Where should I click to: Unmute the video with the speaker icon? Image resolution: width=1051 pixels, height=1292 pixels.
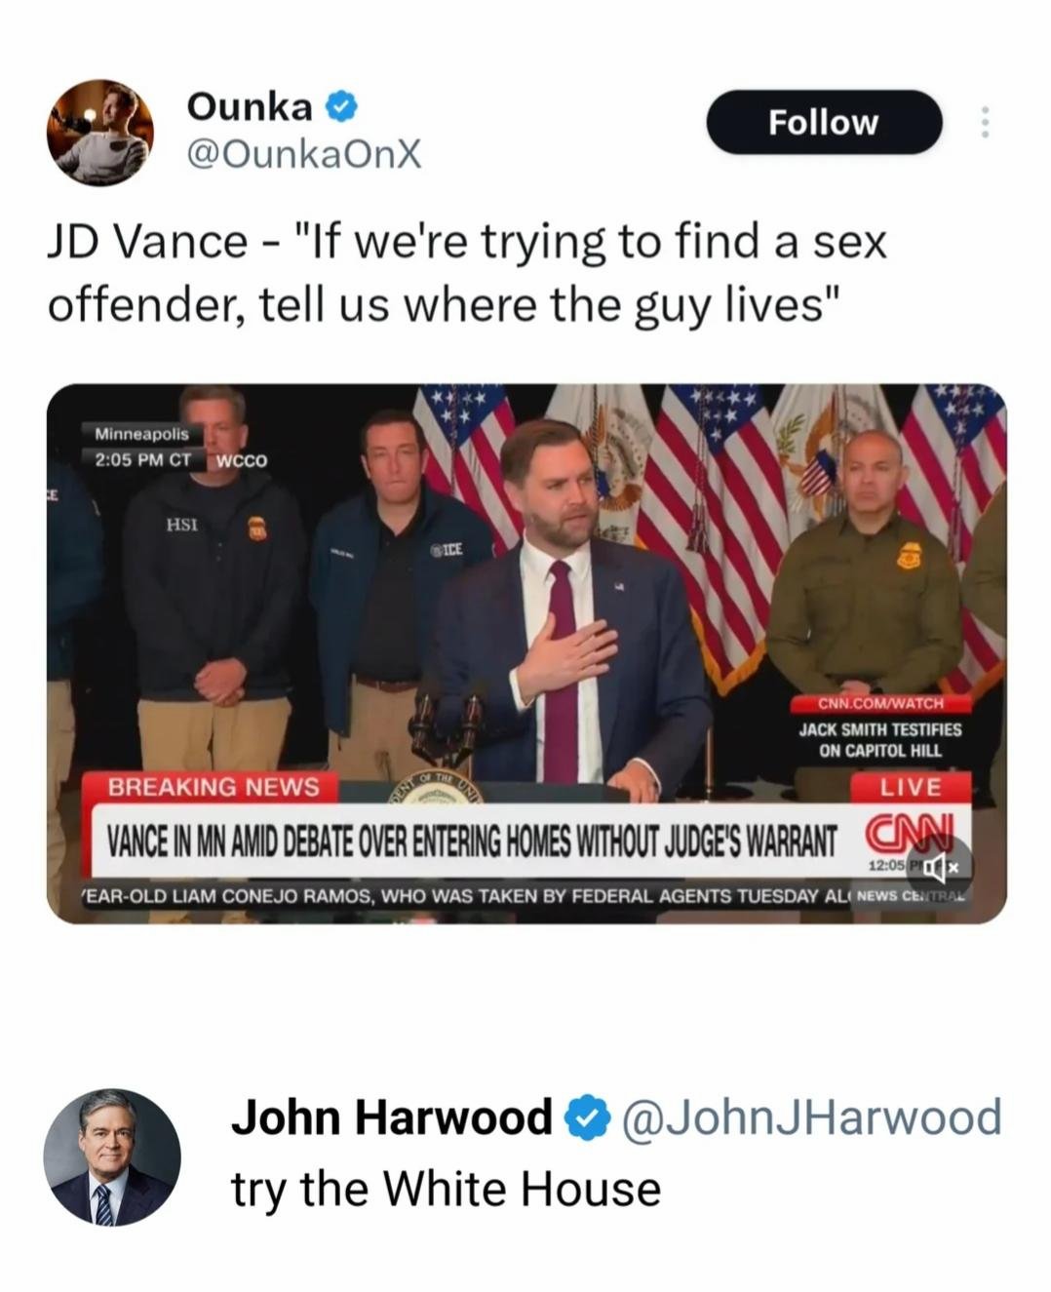pyautogui.click(x=939, y=864)
